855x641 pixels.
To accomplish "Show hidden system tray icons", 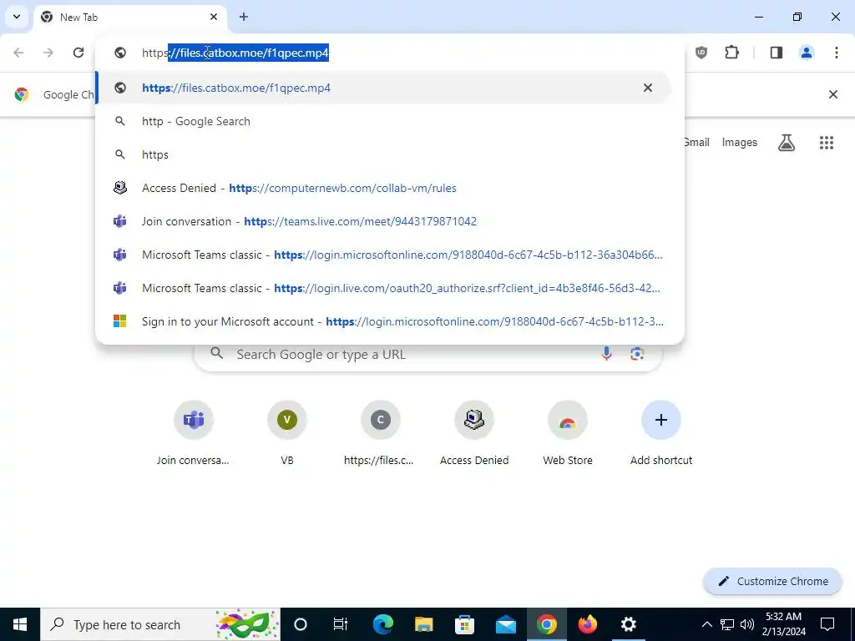I will 706,624.
